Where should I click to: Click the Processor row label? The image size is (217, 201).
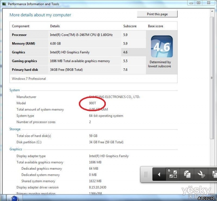pyautogui.click(x=19, y=35)
